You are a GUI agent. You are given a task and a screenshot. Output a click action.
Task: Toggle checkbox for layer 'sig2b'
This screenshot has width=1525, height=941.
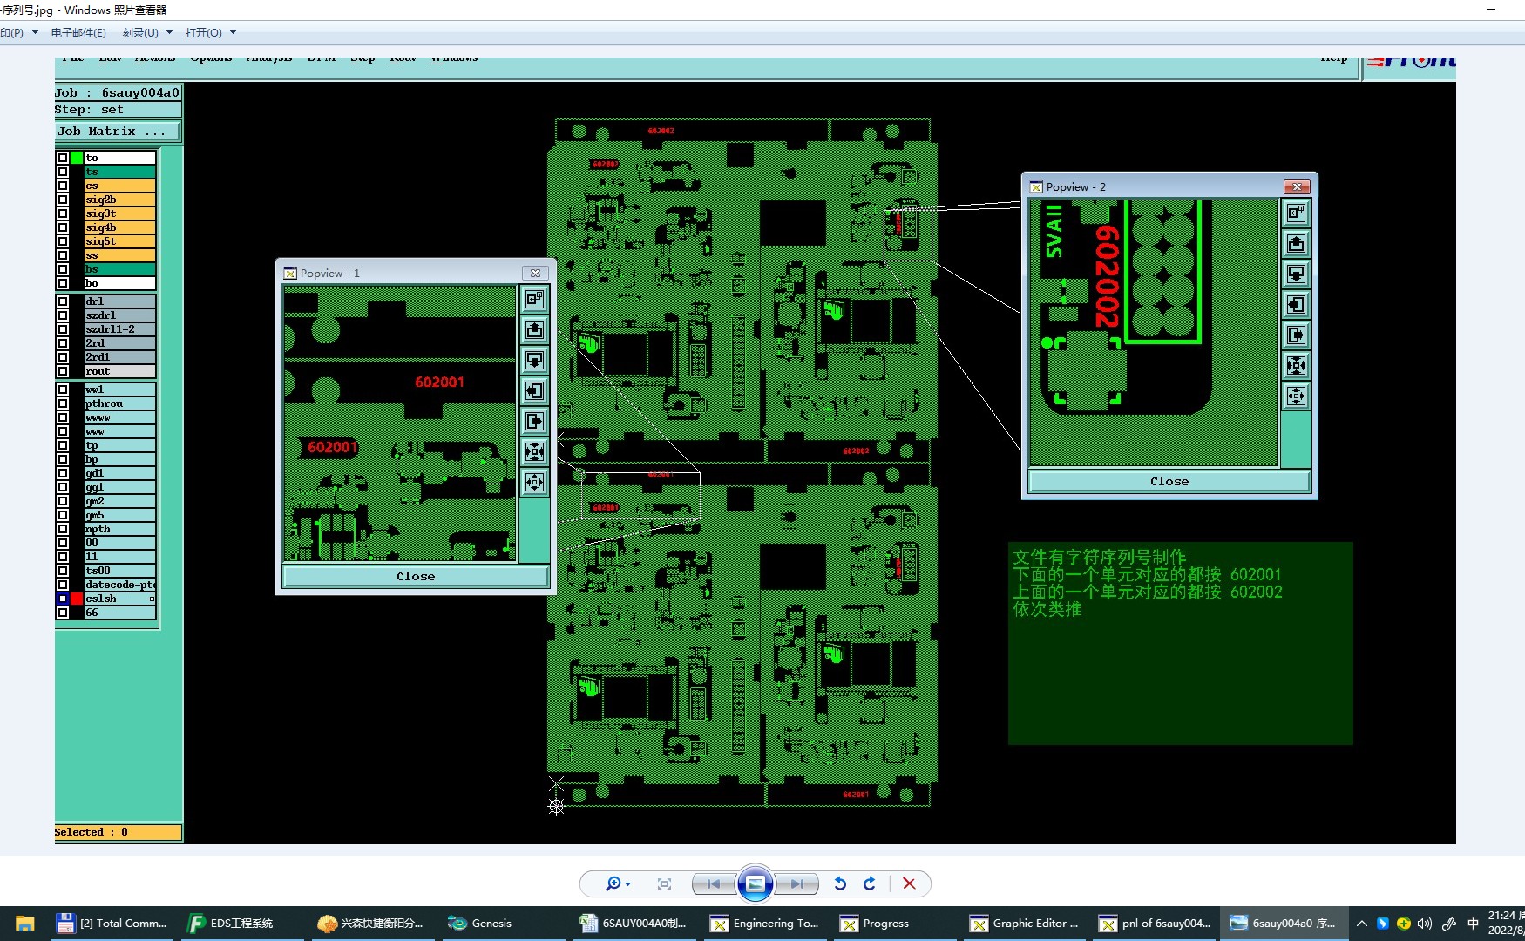point(63,200)
